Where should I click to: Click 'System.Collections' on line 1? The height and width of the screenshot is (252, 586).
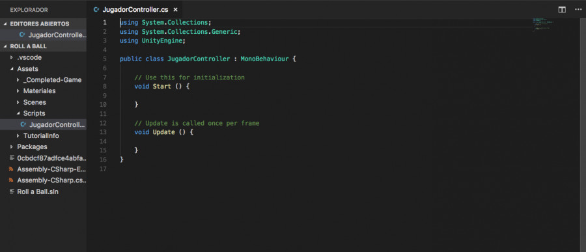[x=174, y=22]
